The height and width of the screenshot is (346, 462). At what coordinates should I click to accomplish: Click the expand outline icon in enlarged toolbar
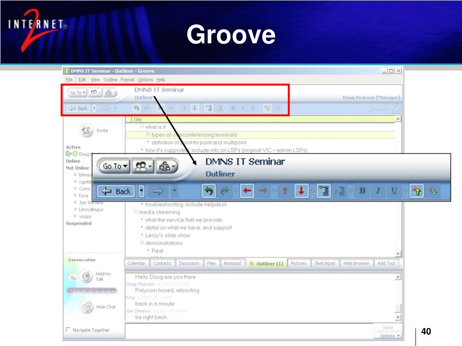(324, 191)
